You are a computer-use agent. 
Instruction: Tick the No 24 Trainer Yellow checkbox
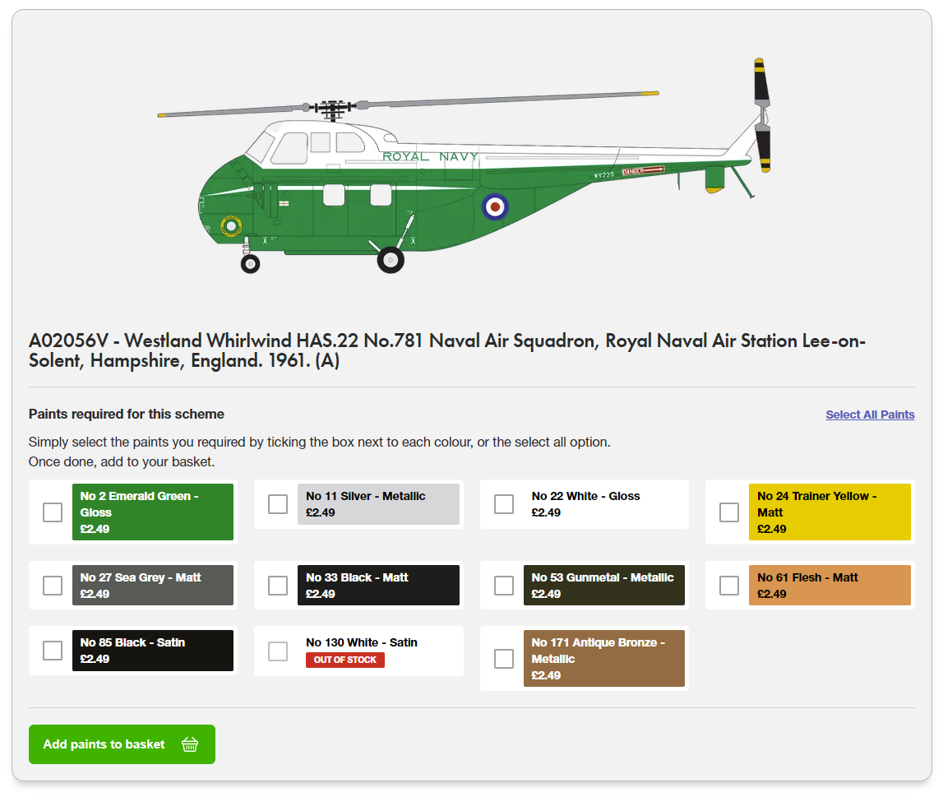(x=729, y=512)
